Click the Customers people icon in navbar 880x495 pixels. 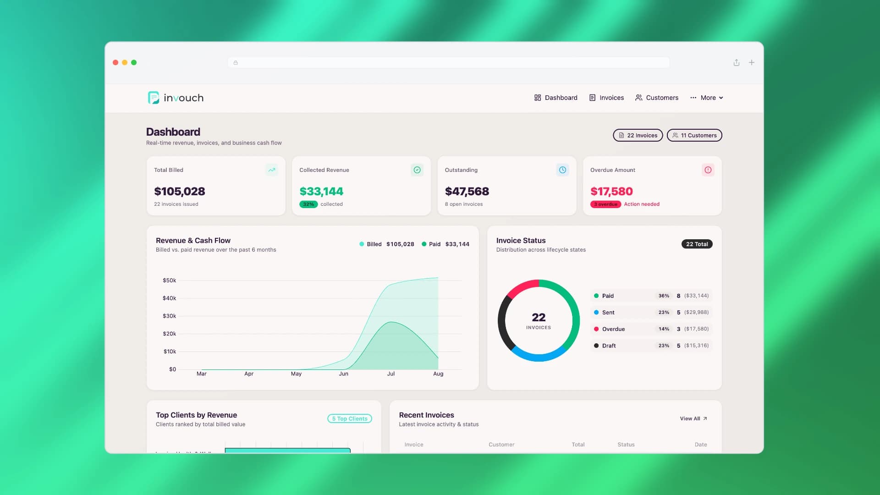point(638,98)
